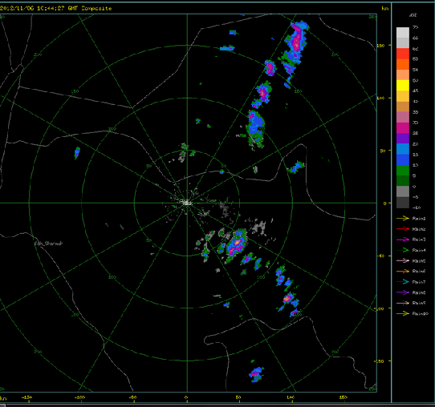Pick the light blue swatch in color scale
Image resolution: width=435 pixels, height=407 pixels.
click(x=403, y=149)
